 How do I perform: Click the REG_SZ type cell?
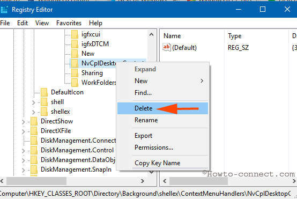click(x=238, y=48)
